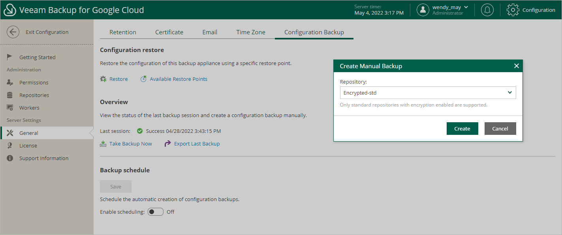Click the encryption-supported repositories hint text
Viewport: 562px width, 235px height.
click(x=414, y=105)
